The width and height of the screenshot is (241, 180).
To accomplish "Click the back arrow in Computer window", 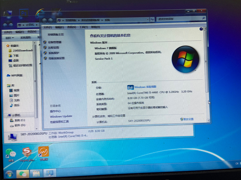I will pos(5,25).
